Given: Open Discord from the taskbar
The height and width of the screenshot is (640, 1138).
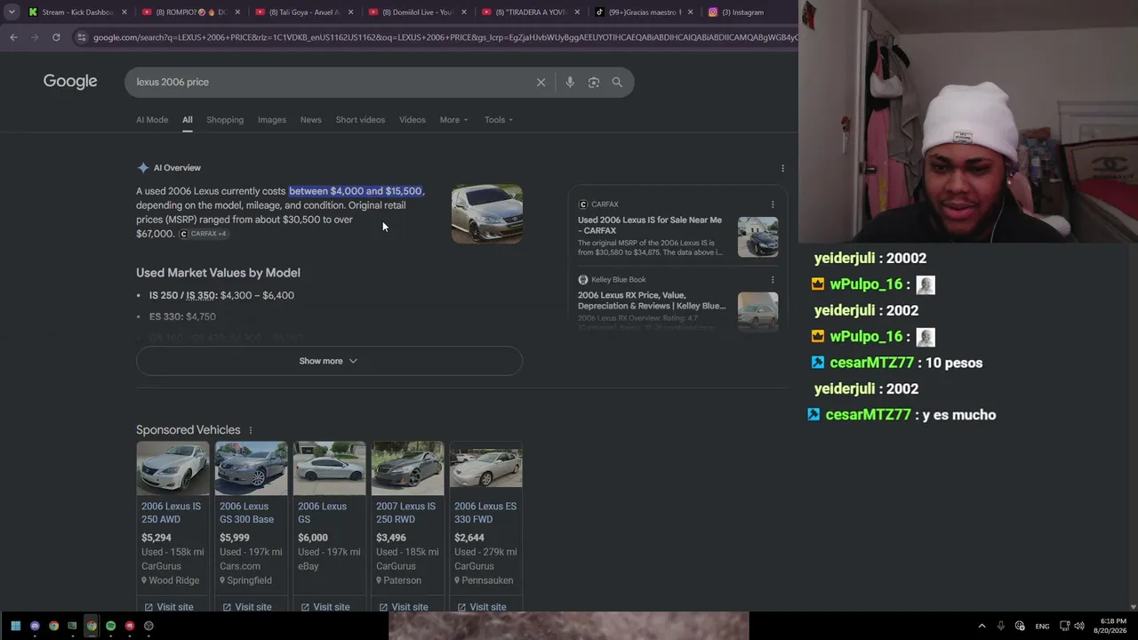Looking at the screenshot, I should tap(35, 626).
